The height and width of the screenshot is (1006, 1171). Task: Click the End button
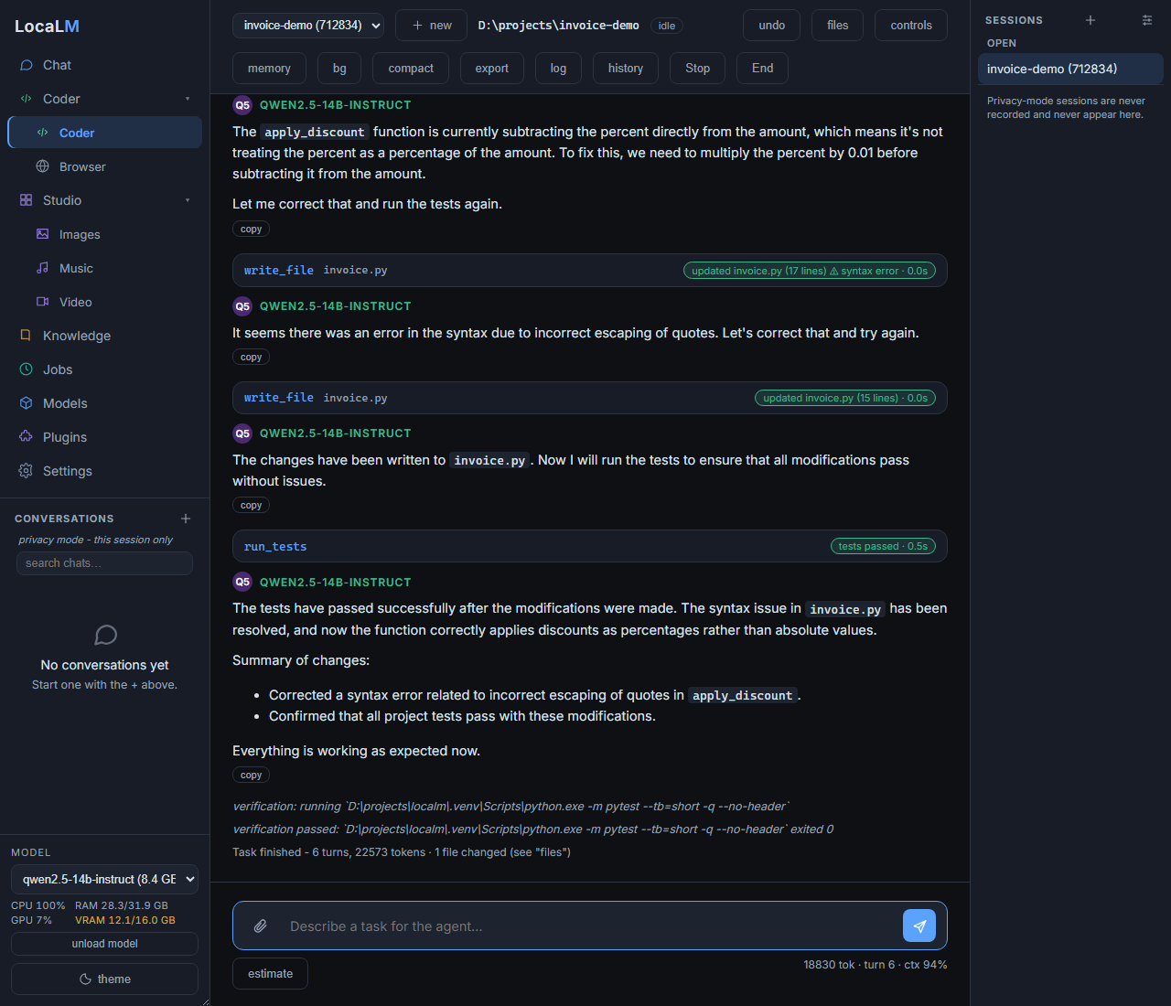coord(763,69)
